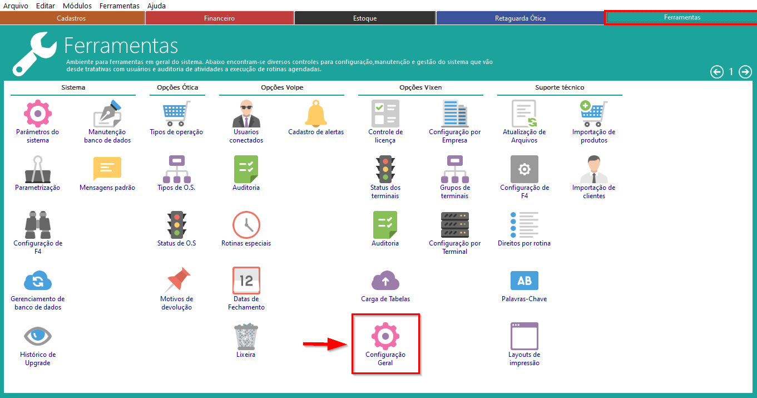The width and height of the screenshot is (757, 398).
Task: Open the Lixeira trash icon
Action: pos(246,336)
